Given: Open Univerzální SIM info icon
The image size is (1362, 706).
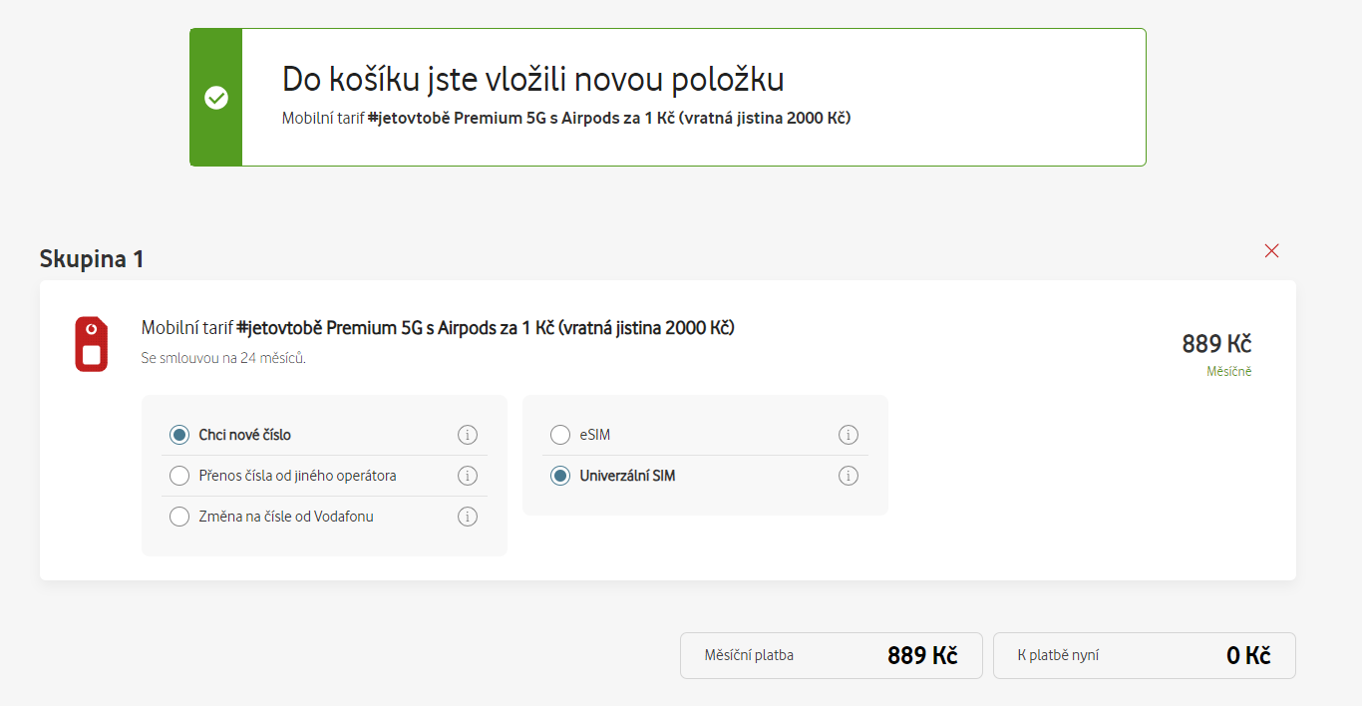Looking at the screenshot, I should coord(849,476).
